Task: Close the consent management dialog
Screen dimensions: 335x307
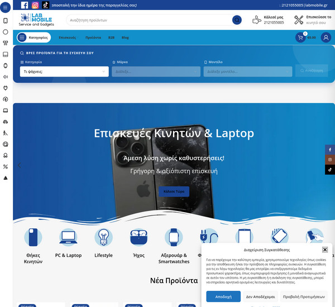Action: [325, 250]
